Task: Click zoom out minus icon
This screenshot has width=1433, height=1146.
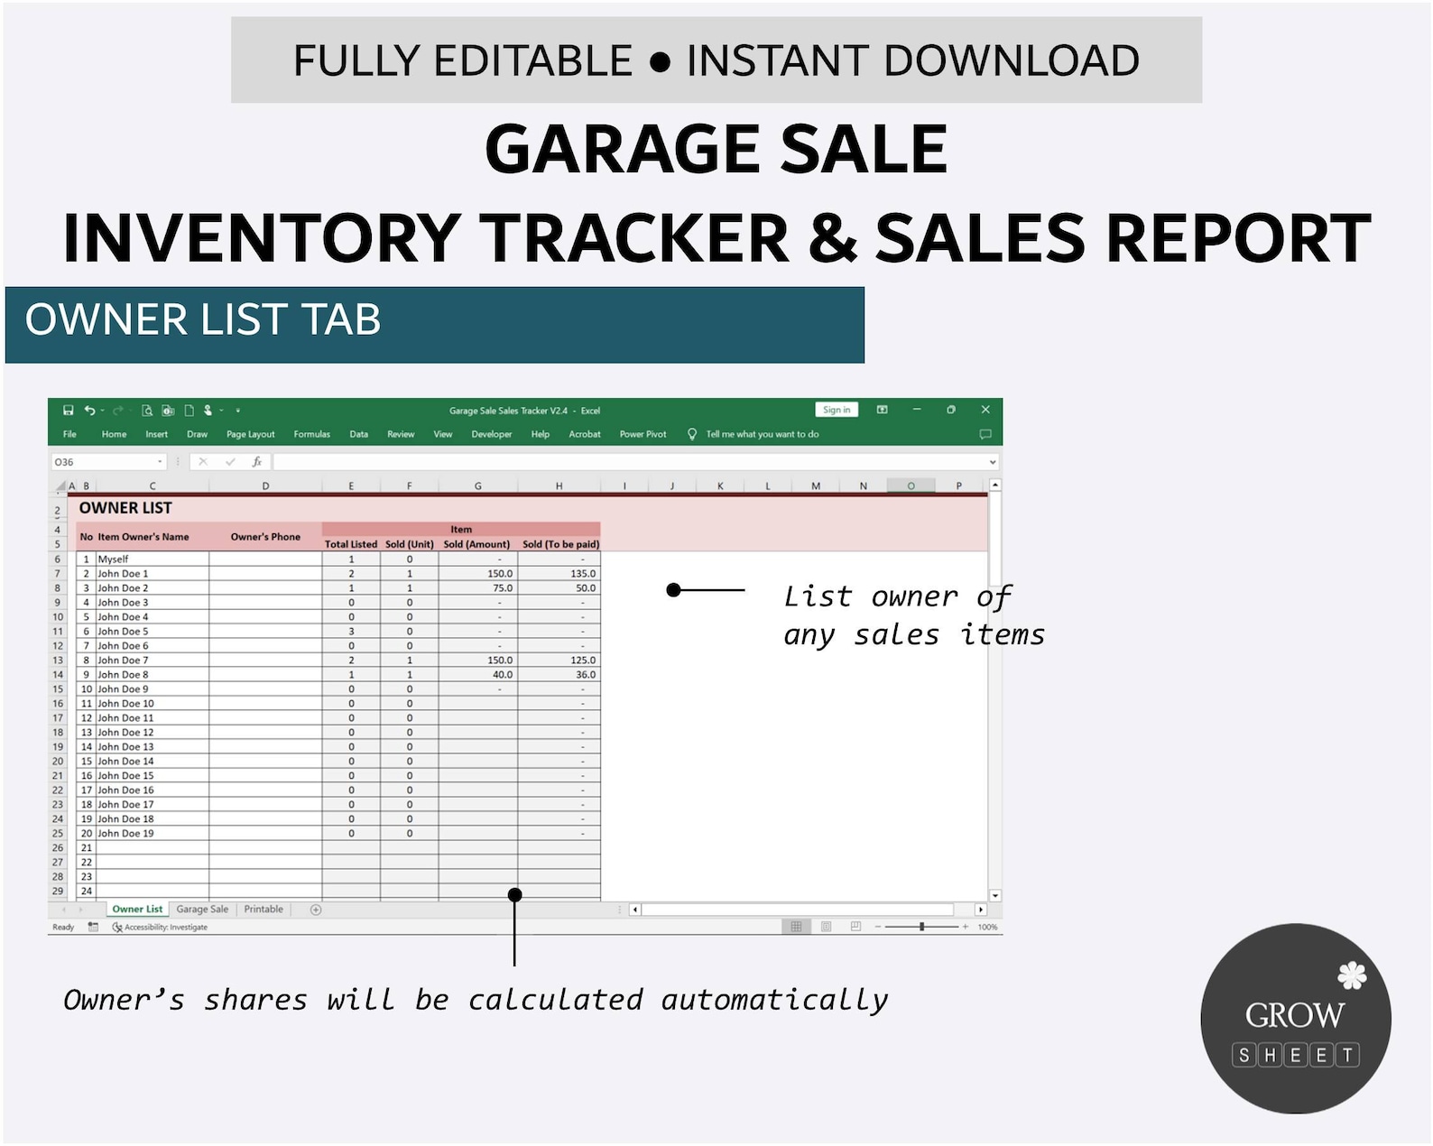Action: pos(877,927)
